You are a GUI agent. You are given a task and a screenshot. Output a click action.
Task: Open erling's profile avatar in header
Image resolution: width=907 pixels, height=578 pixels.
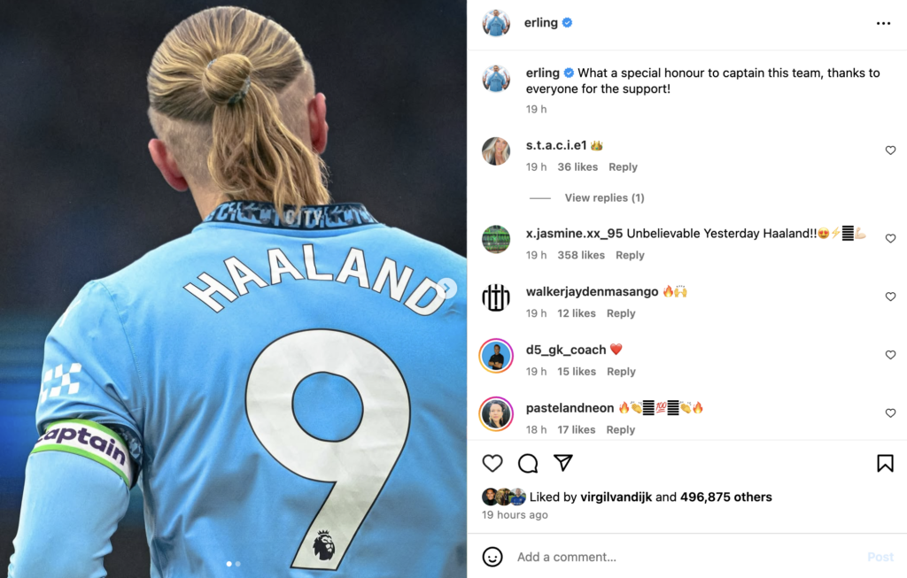pyautogui.click(x=496, y=23)
